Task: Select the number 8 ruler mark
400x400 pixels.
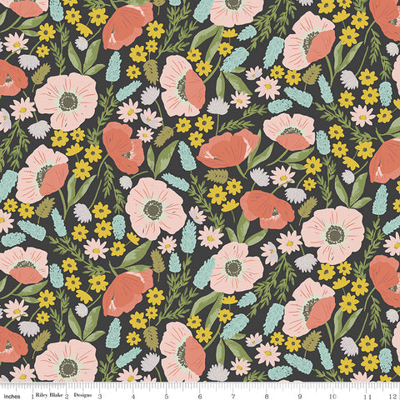Action: (267, 396)
